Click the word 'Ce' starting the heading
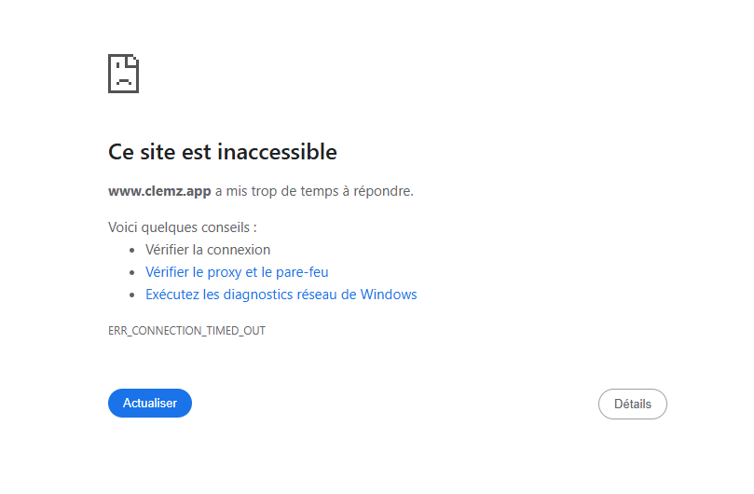The height and width of the screenshot is (494, 754). tap(121, 151)
